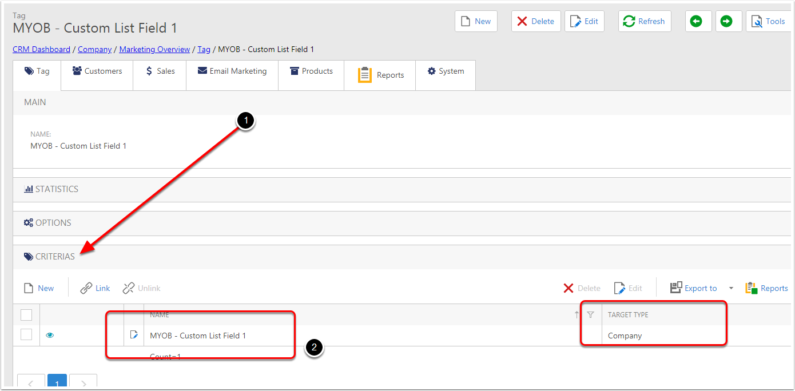Expand the OPTIONS section
Image resolution: width=795 pixels, height=391 pixels.
(402, 223)
